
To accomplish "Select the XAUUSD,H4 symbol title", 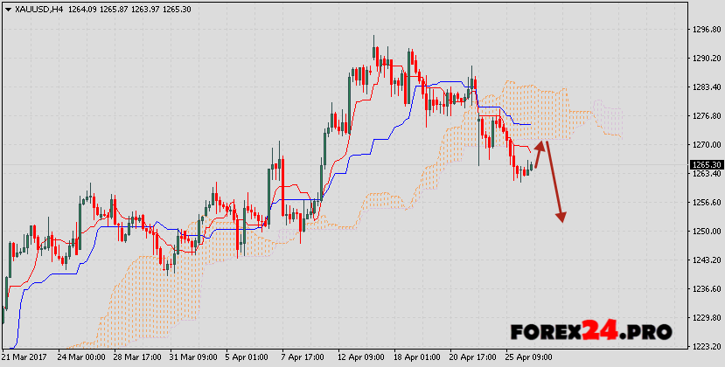I will click(37, 10).
